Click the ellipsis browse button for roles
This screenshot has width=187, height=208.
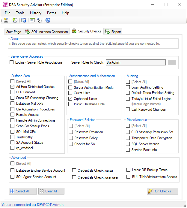coord(172,62)
